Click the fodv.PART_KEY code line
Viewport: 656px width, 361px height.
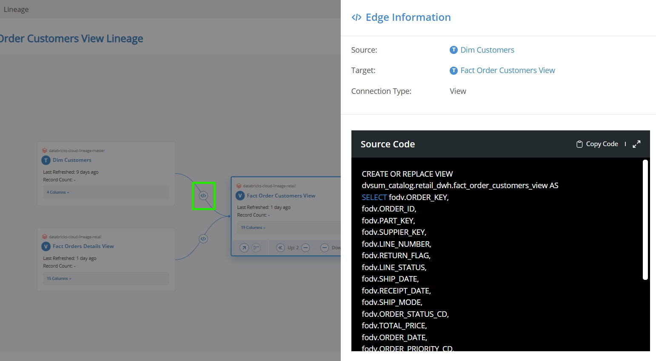click(x=388, y=221)
